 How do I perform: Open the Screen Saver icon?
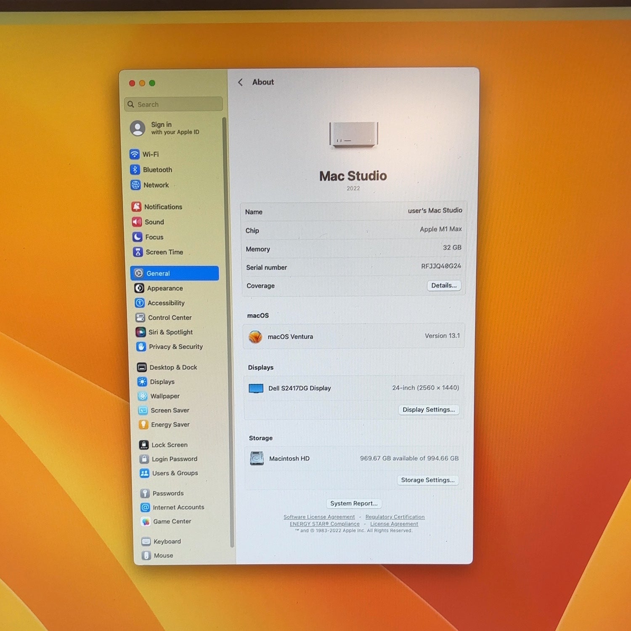click(143, 410)
